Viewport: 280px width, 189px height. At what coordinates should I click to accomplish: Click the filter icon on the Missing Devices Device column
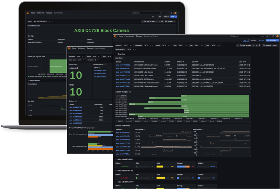[x=99, y=68]
